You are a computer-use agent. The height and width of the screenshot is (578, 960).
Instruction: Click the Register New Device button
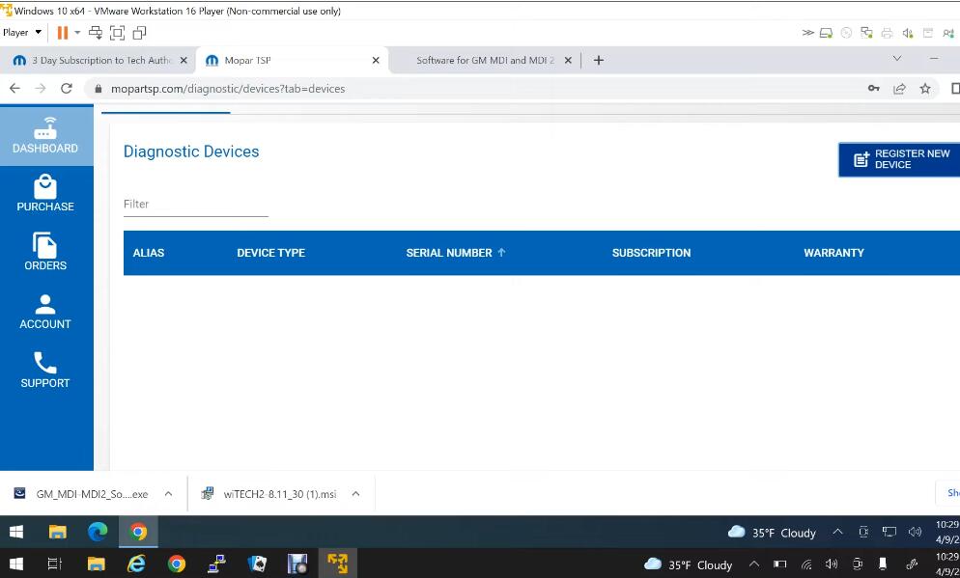[x=899, y=159]
